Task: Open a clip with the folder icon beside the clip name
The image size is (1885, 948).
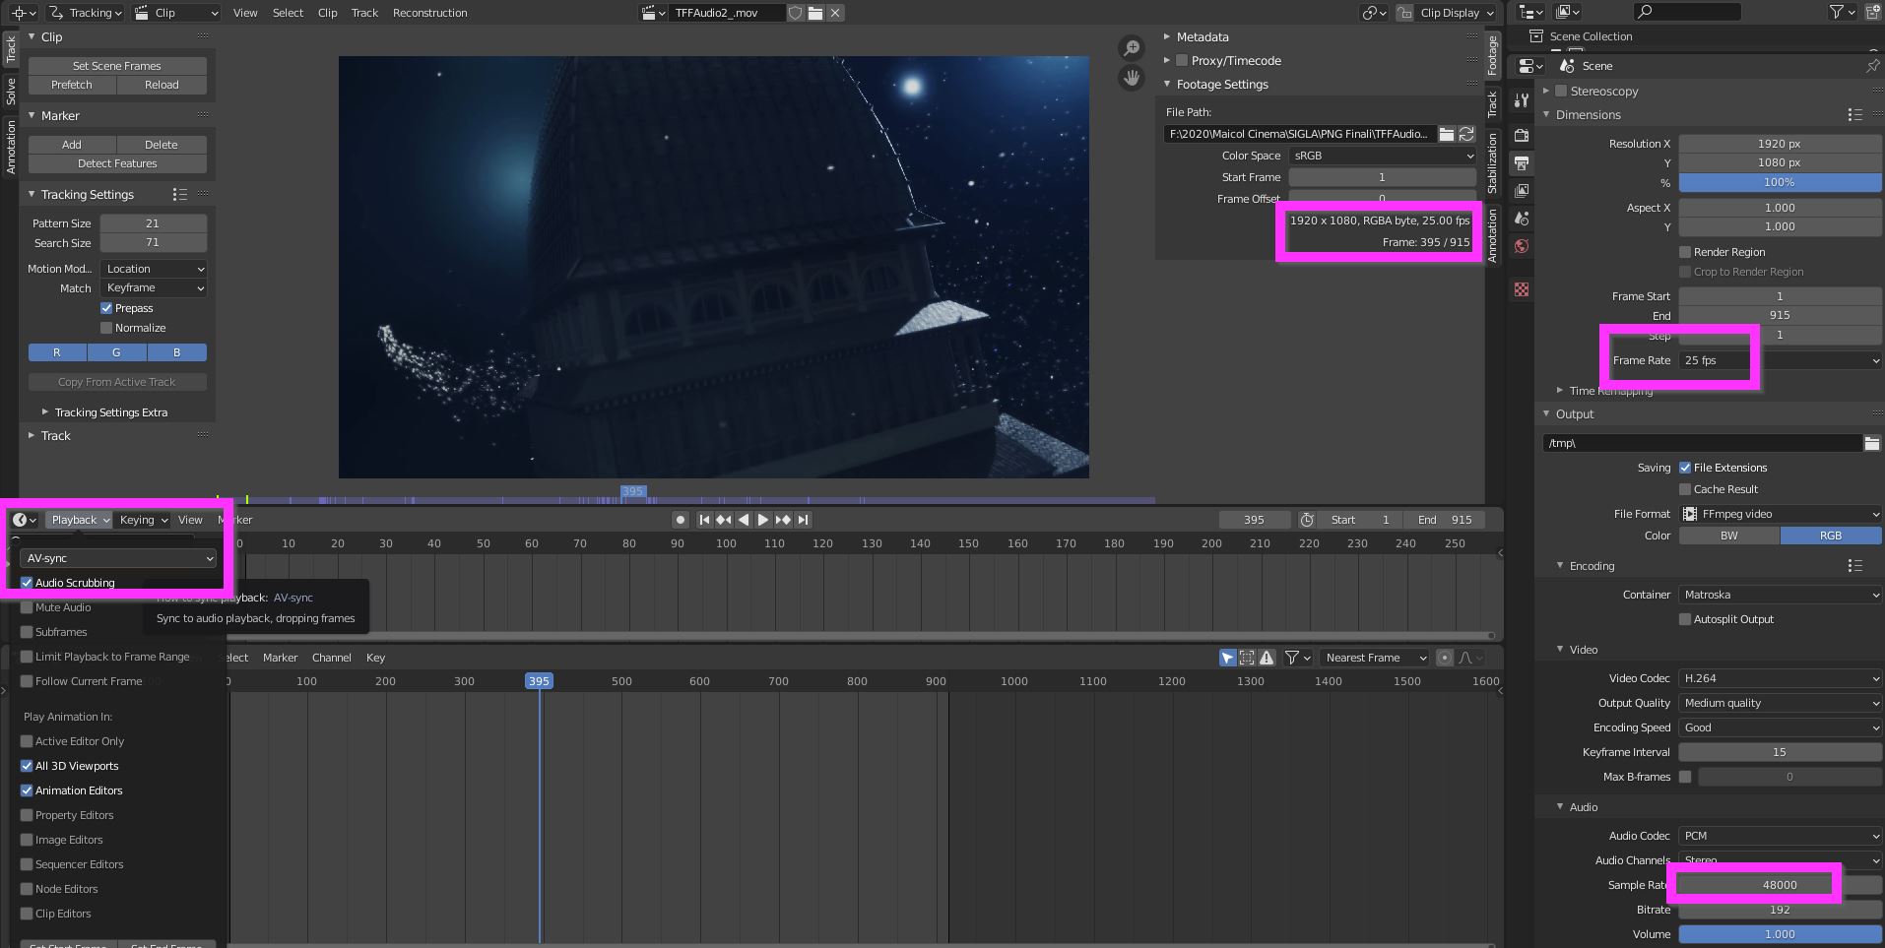Action: [x=815, y=13]
